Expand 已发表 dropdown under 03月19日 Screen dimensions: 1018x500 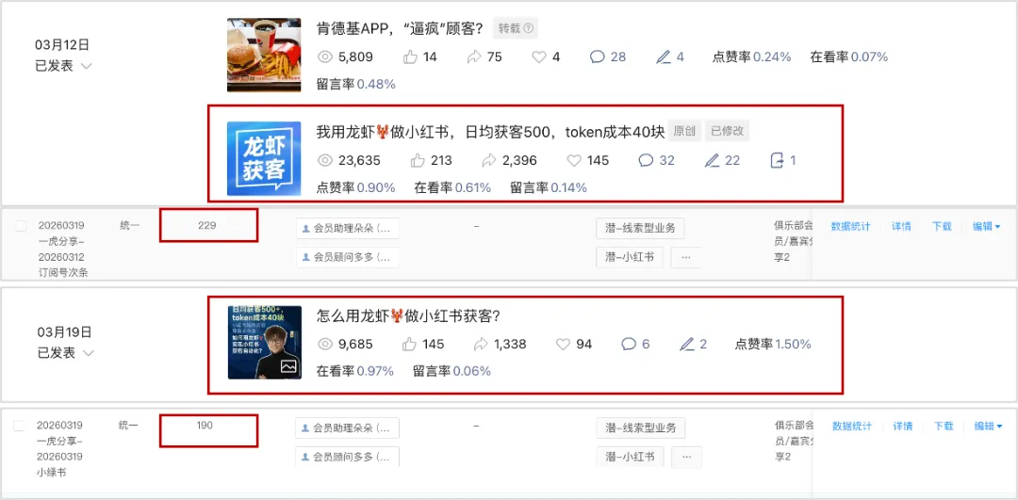[x=88, y=353]
